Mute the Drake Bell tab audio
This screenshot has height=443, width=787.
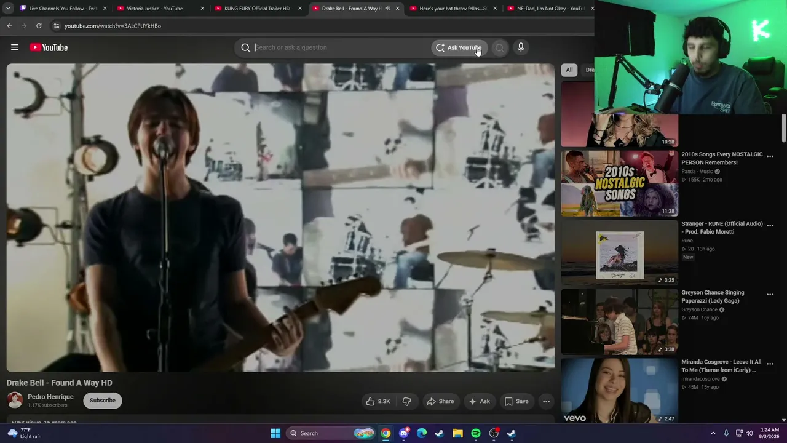pyautogui.click(x=387, y=9)
